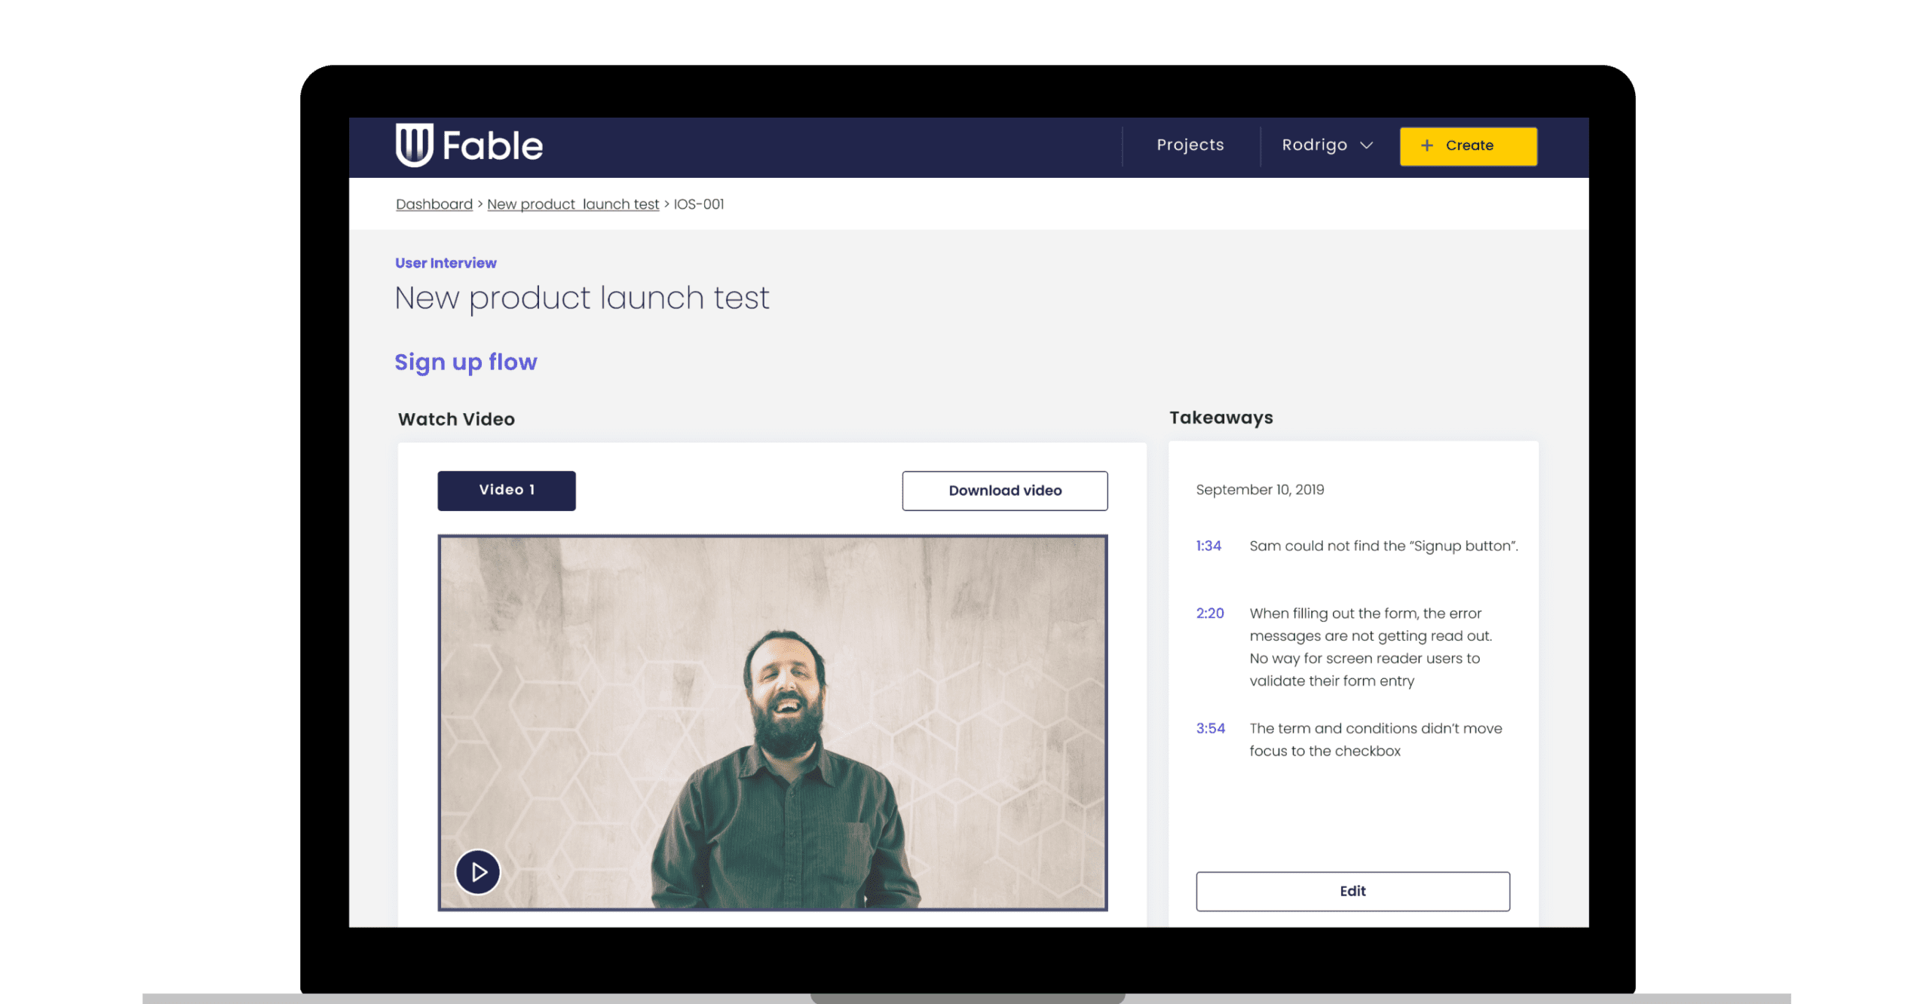Go to Dashboard breadcrumb link
Screen dimensions: 1930x1004
(433, 204)
